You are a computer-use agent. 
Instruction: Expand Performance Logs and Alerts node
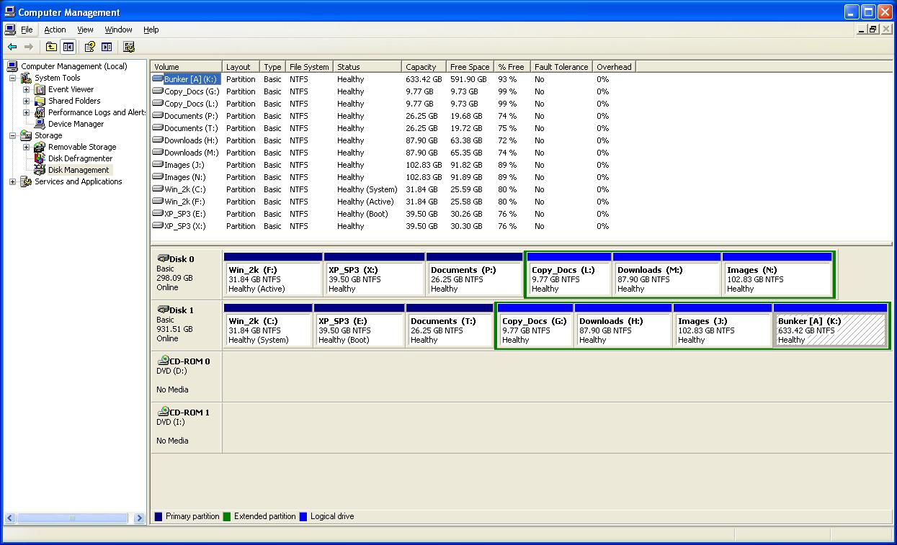pos(26,112)
